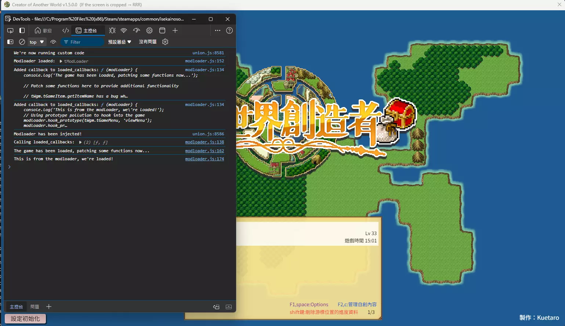565x326 pixels.
Task: Click the game app icon in title bar
Action: pos(7,5)
